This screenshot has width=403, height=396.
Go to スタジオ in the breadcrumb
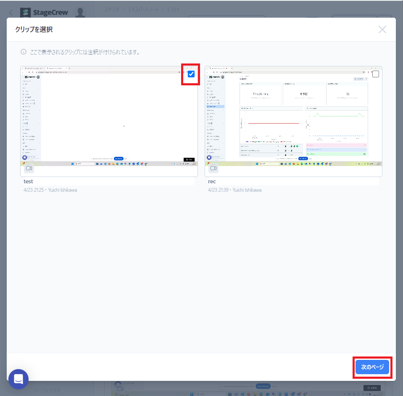click(x=111, y=9)
